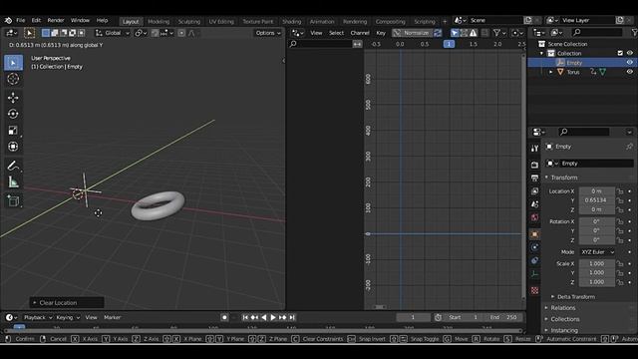Select the Select Box tool in 3D viewport

[x=13, y=63]
